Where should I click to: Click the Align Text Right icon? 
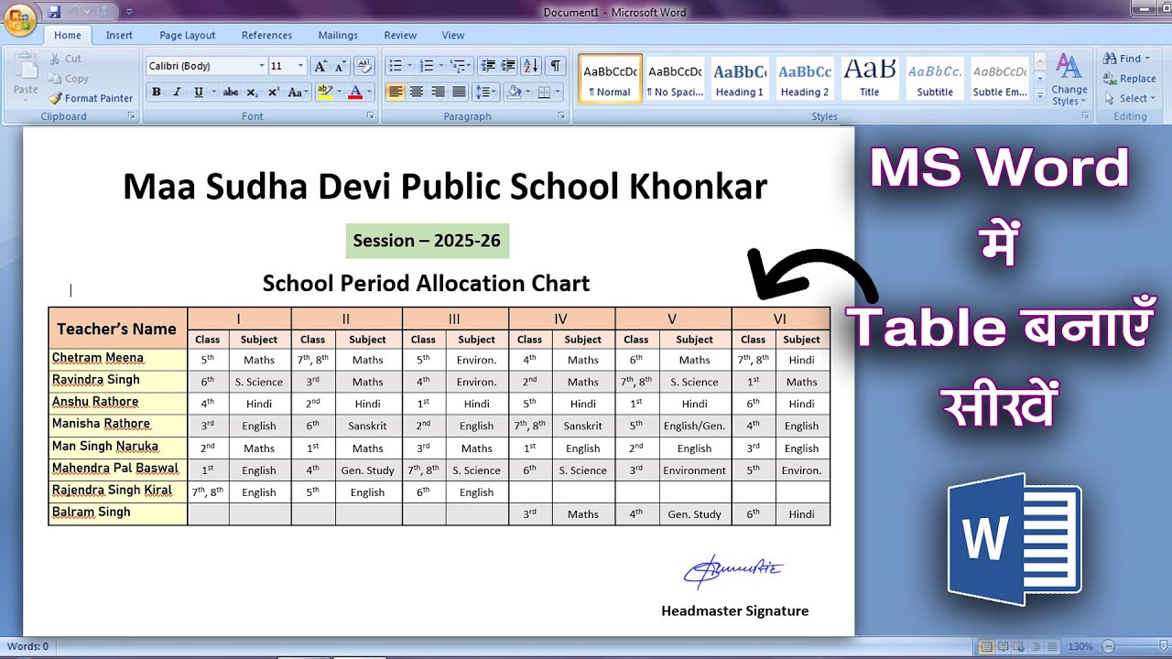(438, 92)
